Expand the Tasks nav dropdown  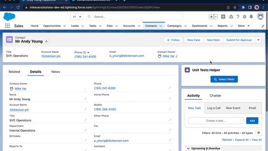[100, 26]
